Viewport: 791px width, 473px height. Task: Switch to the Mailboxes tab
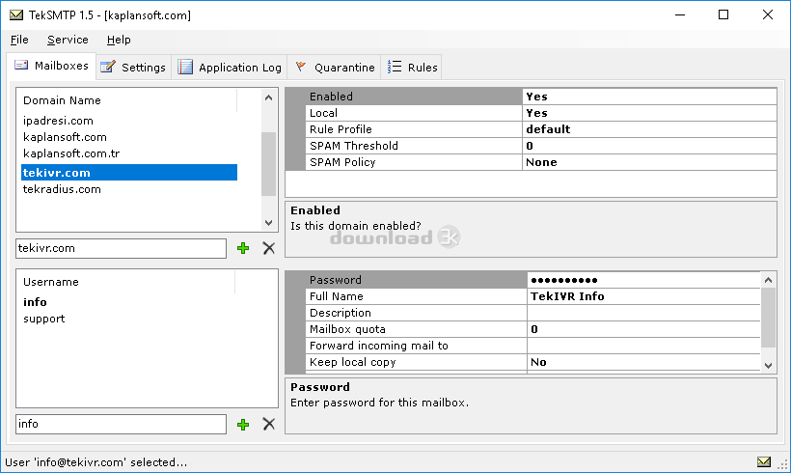click(51, 67)
